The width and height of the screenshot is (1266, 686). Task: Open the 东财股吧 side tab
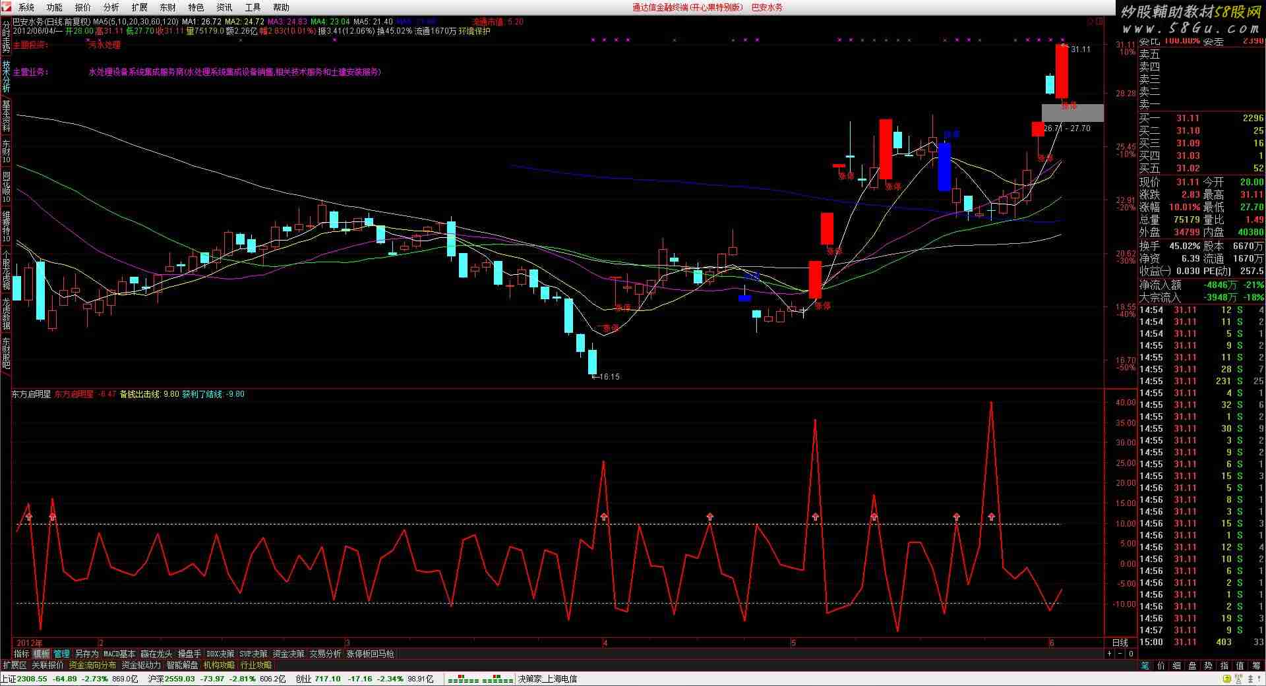[x=6, y=353]
